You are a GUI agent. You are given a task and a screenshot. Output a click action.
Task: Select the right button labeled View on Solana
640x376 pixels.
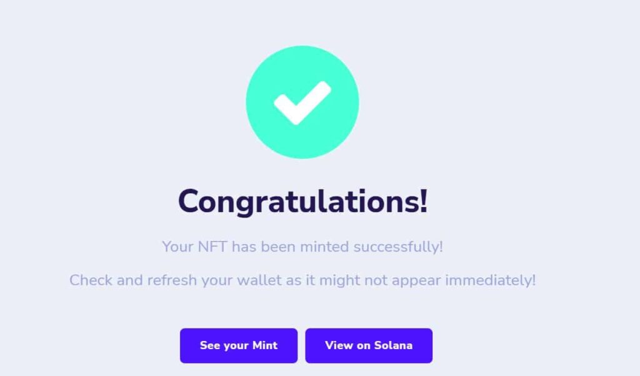point(368,345)
